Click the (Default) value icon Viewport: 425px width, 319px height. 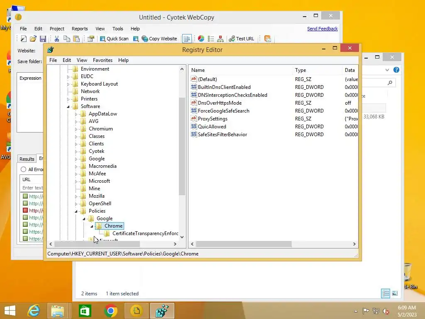193,79
